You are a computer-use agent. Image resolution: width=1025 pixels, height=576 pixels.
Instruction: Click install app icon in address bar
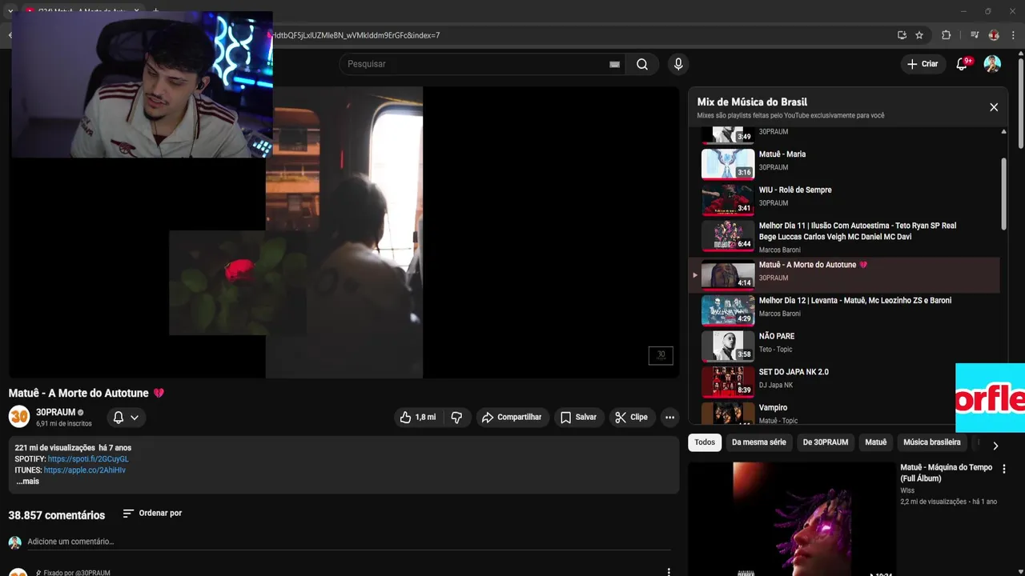[902, 35]
